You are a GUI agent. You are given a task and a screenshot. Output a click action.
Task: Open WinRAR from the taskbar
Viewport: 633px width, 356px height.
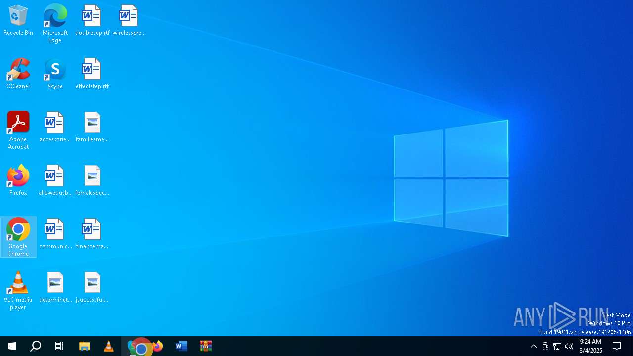tap(206, 346)
